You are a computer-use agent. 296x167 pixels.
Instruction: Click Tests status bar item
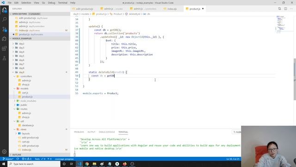(40, 159)
